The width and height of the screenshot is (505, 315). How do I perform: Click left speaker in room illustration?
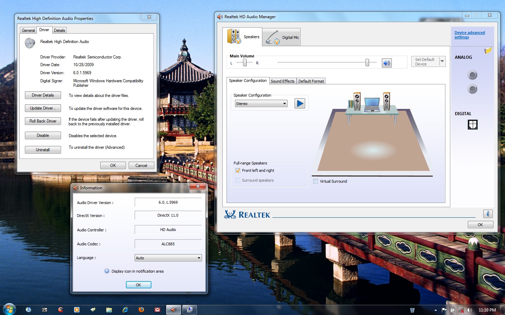point(357,101)
